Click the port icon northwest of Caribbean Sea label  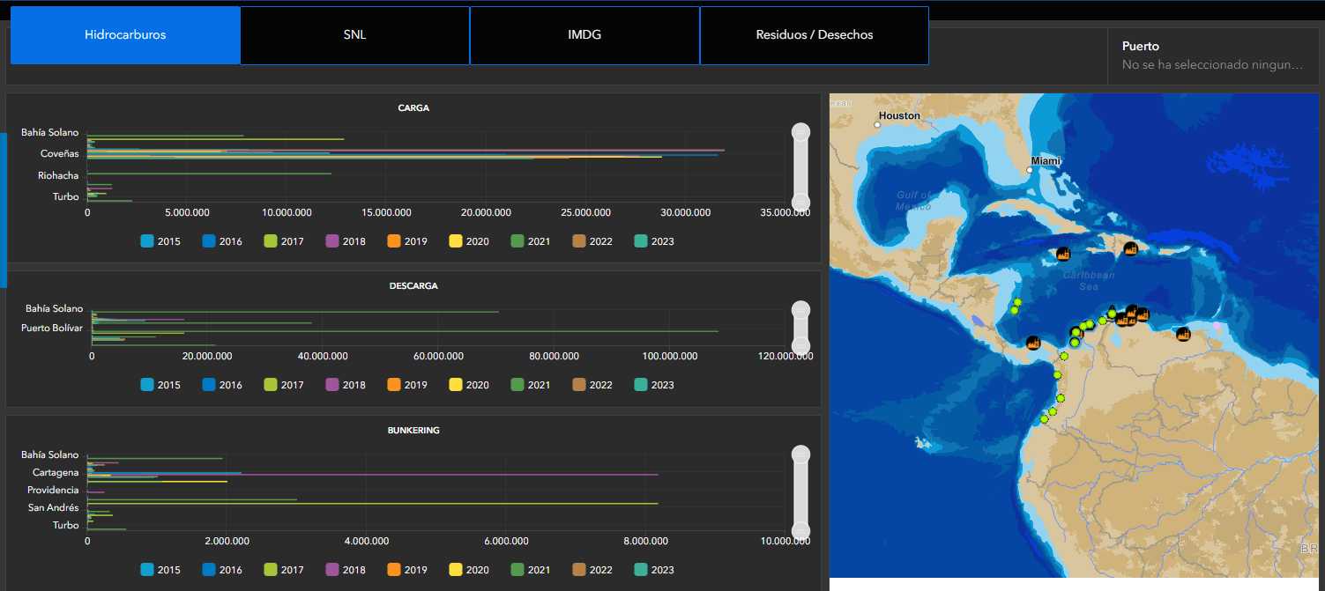tap(1064, 254)
